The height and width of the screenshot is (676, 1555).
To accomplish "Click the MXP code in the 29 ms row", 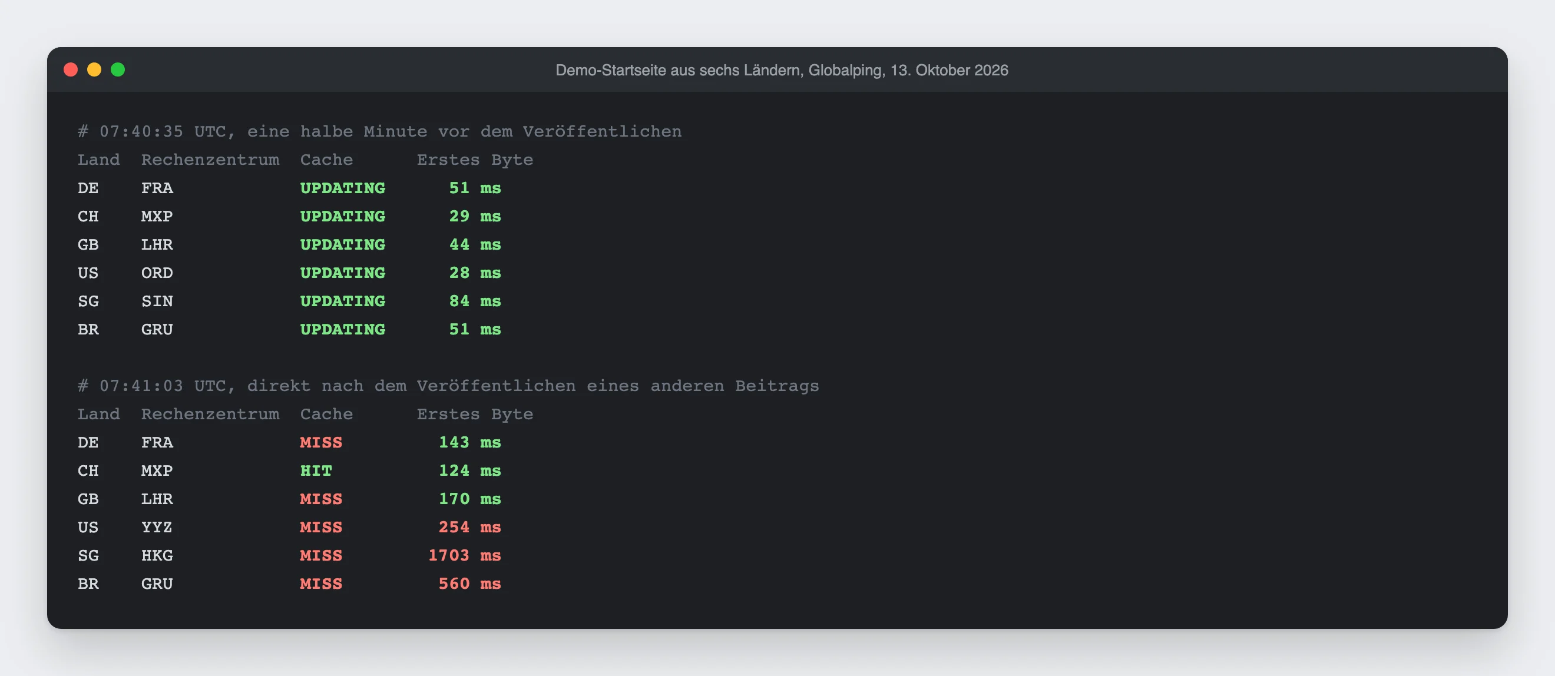I will coord(157,216).
